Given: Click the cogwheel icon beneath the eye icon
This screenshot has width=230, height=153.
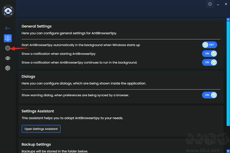Looking at the screenshot, I should pyautogui.click(x=8, y=68).
